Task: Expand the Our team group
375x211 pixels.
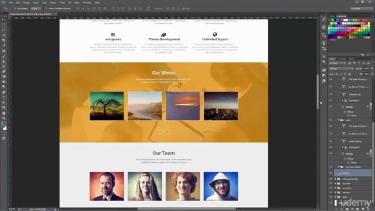Action: 335,183
